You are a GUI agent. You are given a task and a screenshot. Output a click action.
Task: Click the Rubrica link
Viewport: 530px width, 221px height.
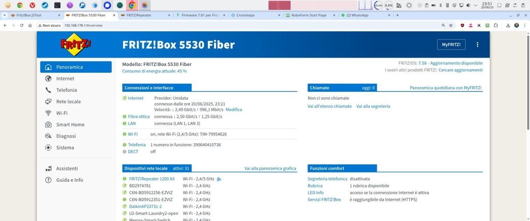(315, 186)
